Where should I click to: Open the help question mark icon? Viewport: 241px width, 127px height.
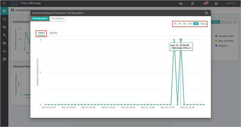click(216, 3)
